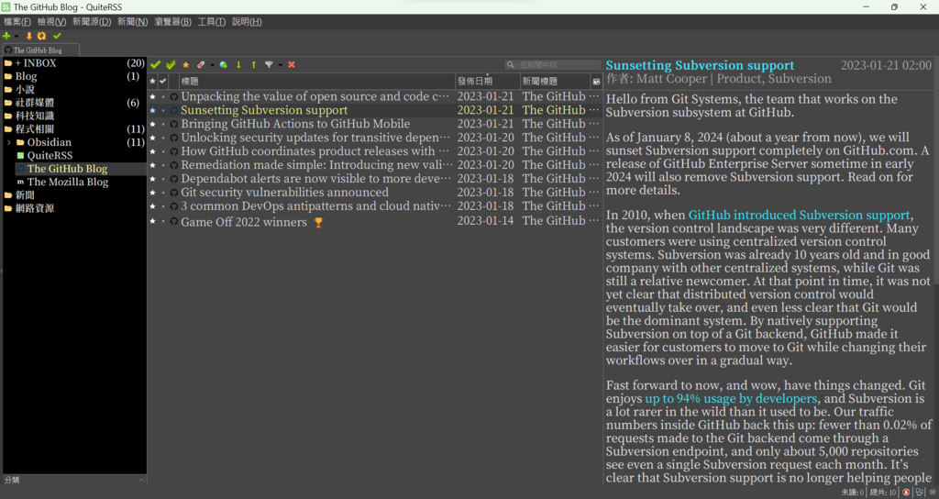The height and width of the screenshot is (499, 939).
Task: Click the single green check Mark news read icon
Action: [156, 65]
